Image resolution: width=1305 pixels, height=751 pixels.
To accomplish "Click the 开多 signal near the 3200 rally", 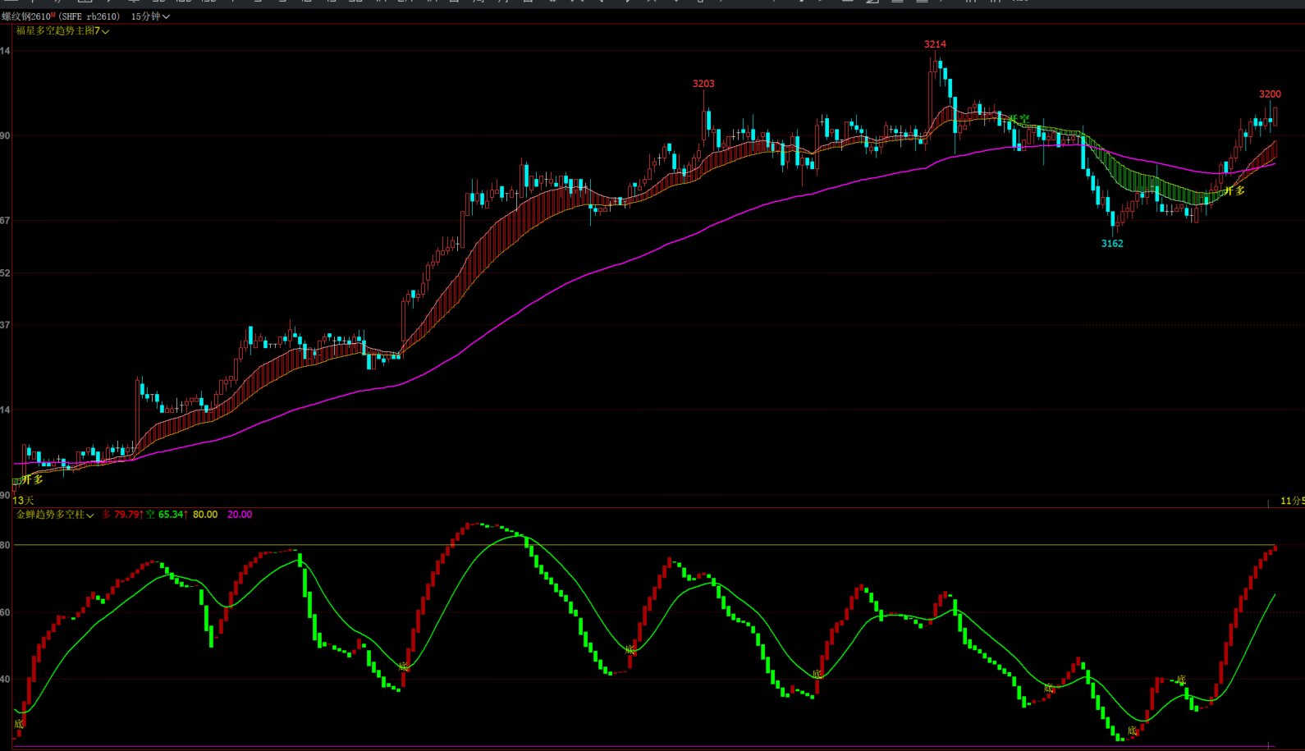I will pos(1234,191).
